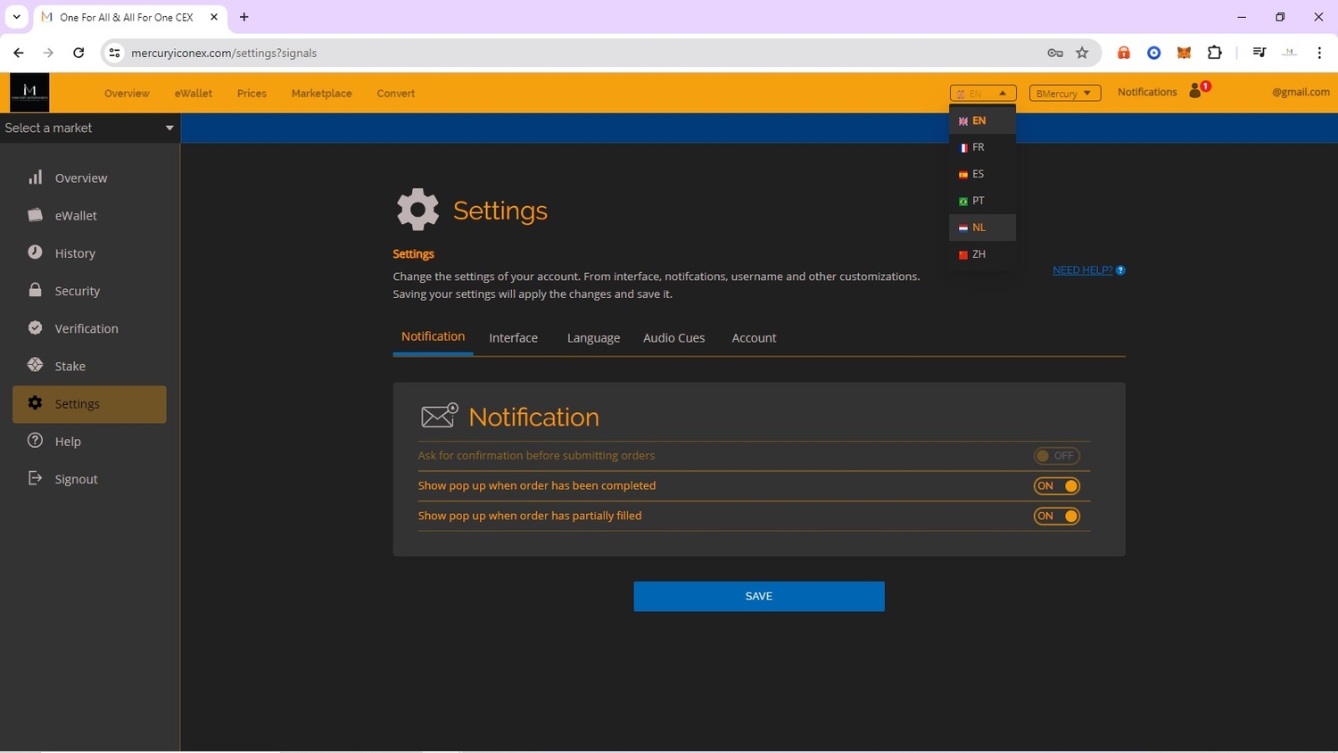Go back to previous page
1338x753 pixels.
click(19, 53)
